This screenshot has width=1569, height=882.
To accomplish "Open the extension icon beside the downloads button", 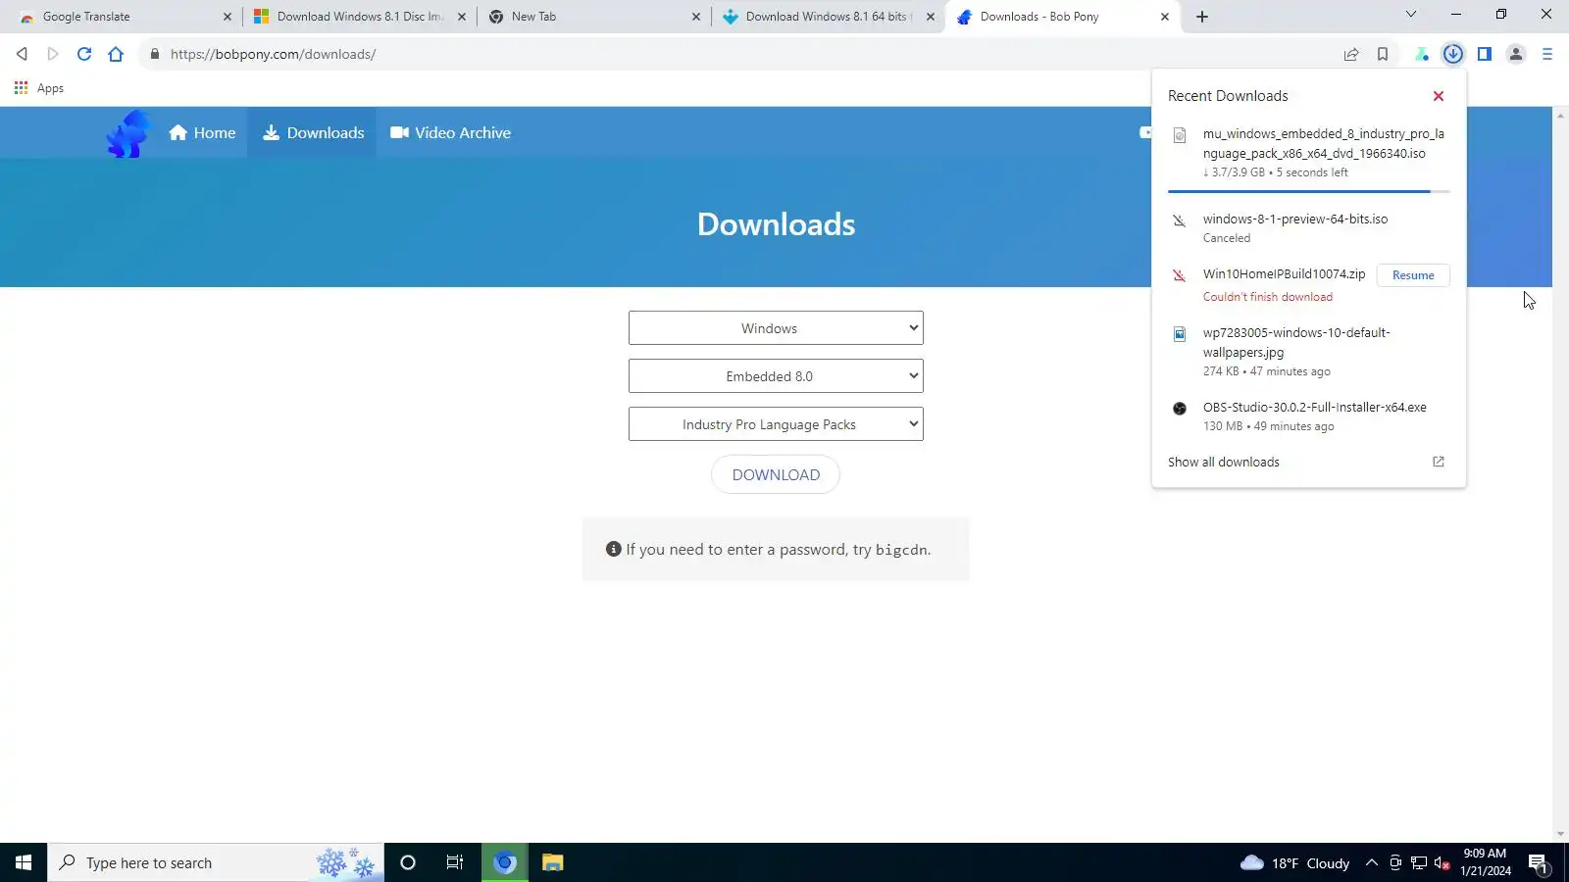I will (x=1422, y=54).
